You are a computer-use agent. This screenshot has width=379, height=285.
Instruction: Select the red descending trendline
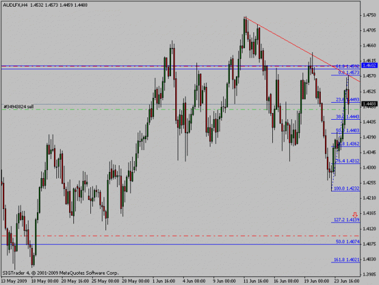(302, 49)
